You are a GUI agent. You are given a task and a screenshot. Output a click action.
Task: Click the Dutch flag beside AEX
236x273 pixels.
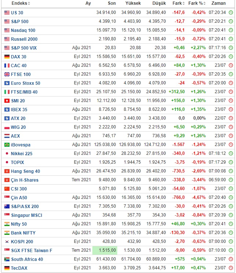click(x=7, y=136)
